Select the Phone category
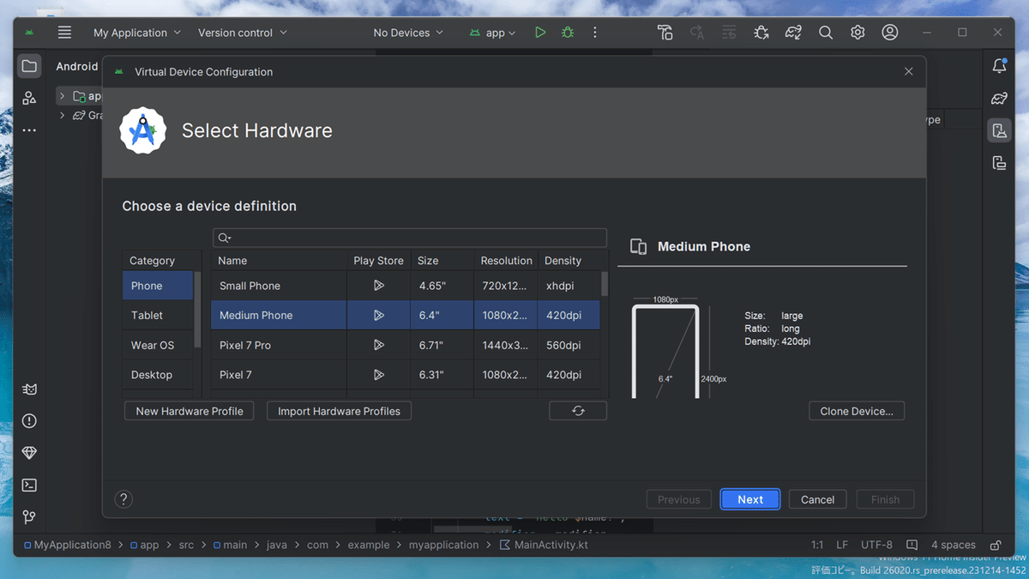 tap(158, 286)
